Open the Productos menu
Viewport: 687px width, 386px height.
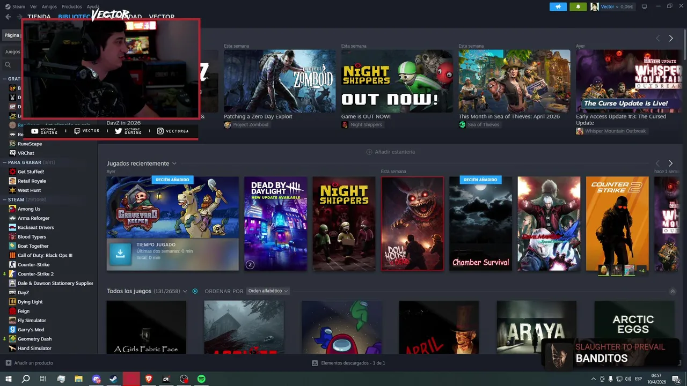click(72, 6)
